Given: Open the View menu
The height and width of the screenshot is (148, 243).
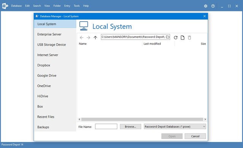Looking at the screenshot, I should click(47, 6).
